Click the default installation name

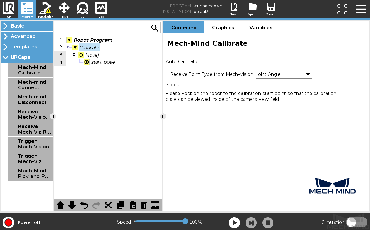click(x=202, y=12)
